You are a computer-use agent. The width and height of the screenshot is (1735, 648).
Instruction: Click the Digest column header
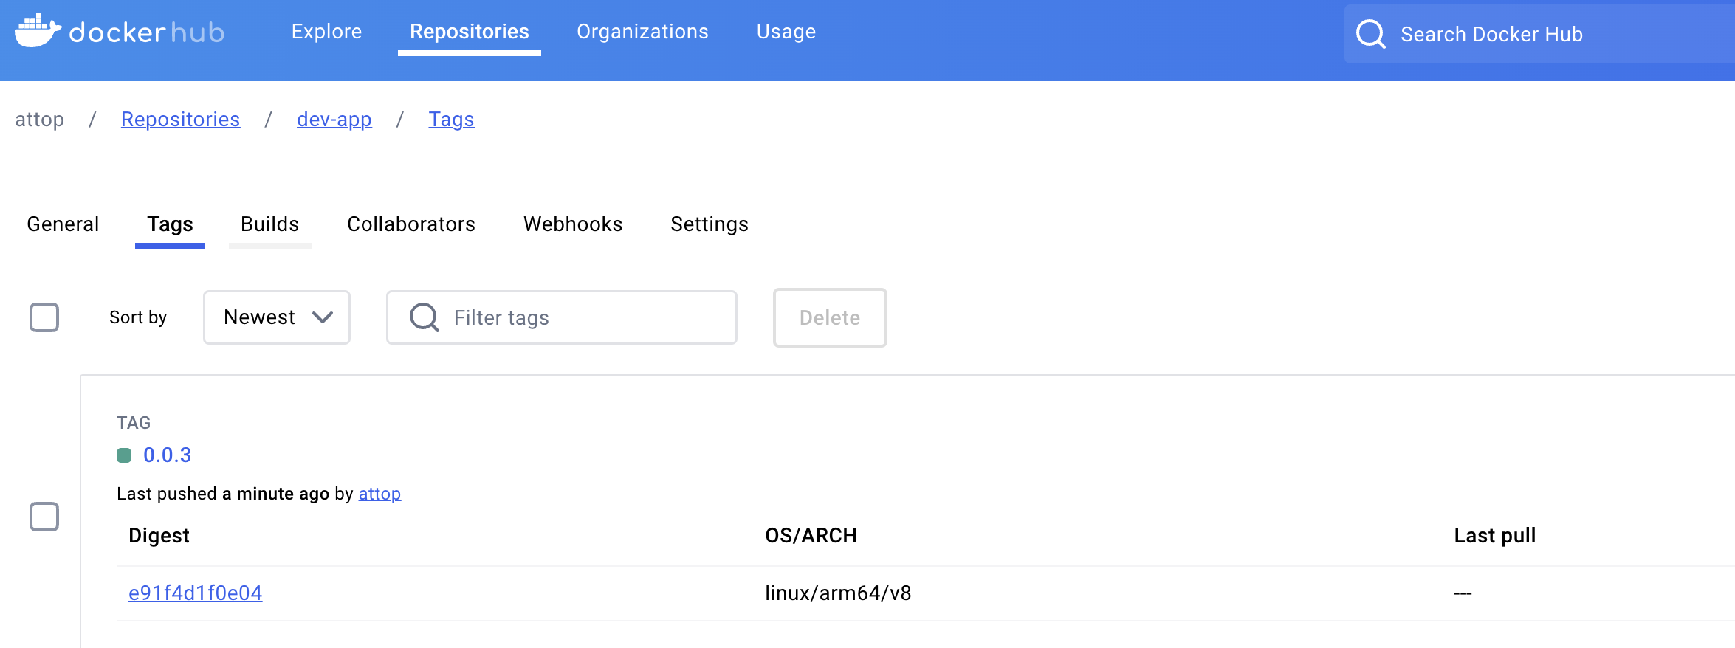click(159, 536)
